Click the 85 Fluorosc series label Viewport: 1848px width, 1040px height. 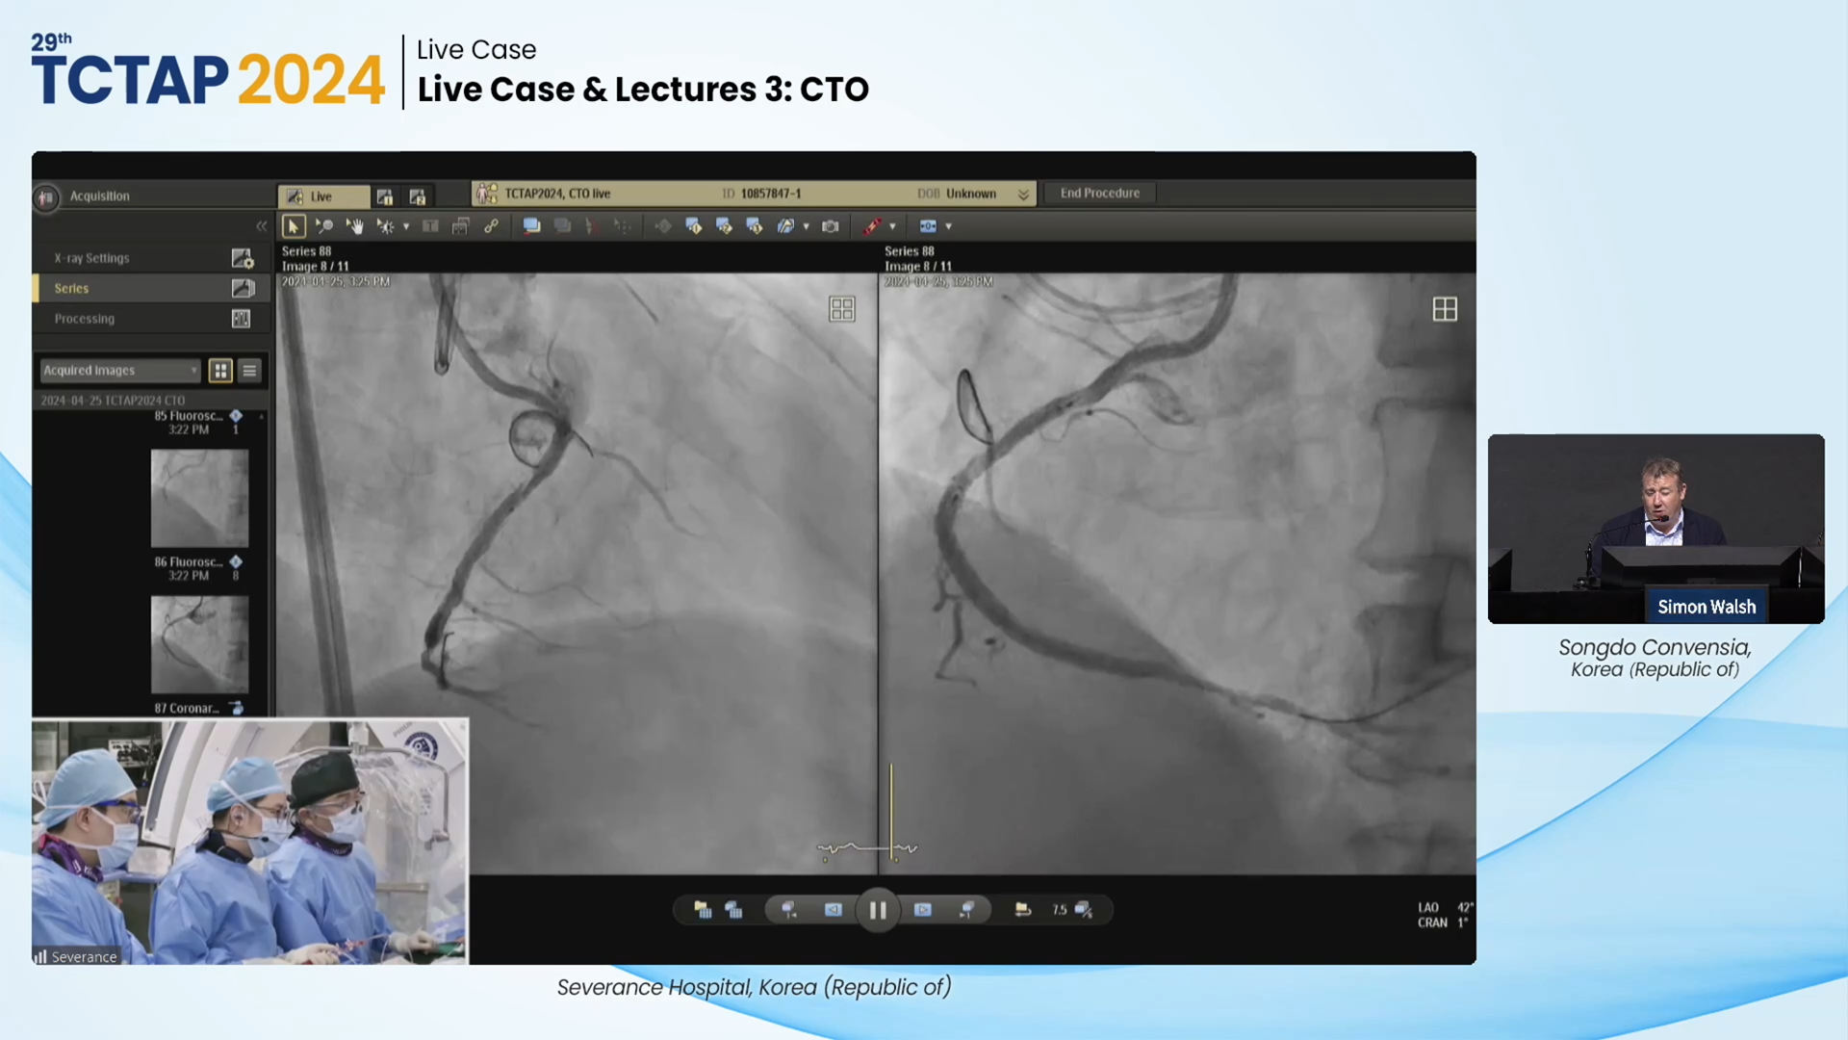point(189,416)
